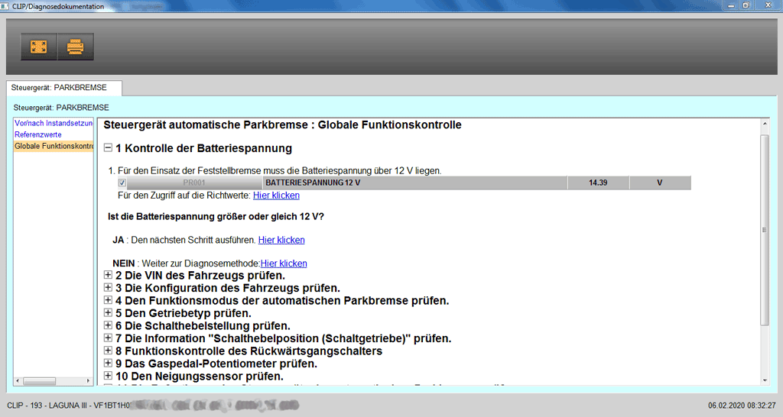This screenshot has height=417, width=783.
Task: Collapse section 1 Kontrolle der Batteriespannung
Action: coord(108,148)
